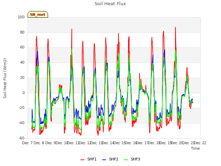Click the Dec 9 x-axis tick label
This screenshot has width=221, height=166.
[50, 143]
